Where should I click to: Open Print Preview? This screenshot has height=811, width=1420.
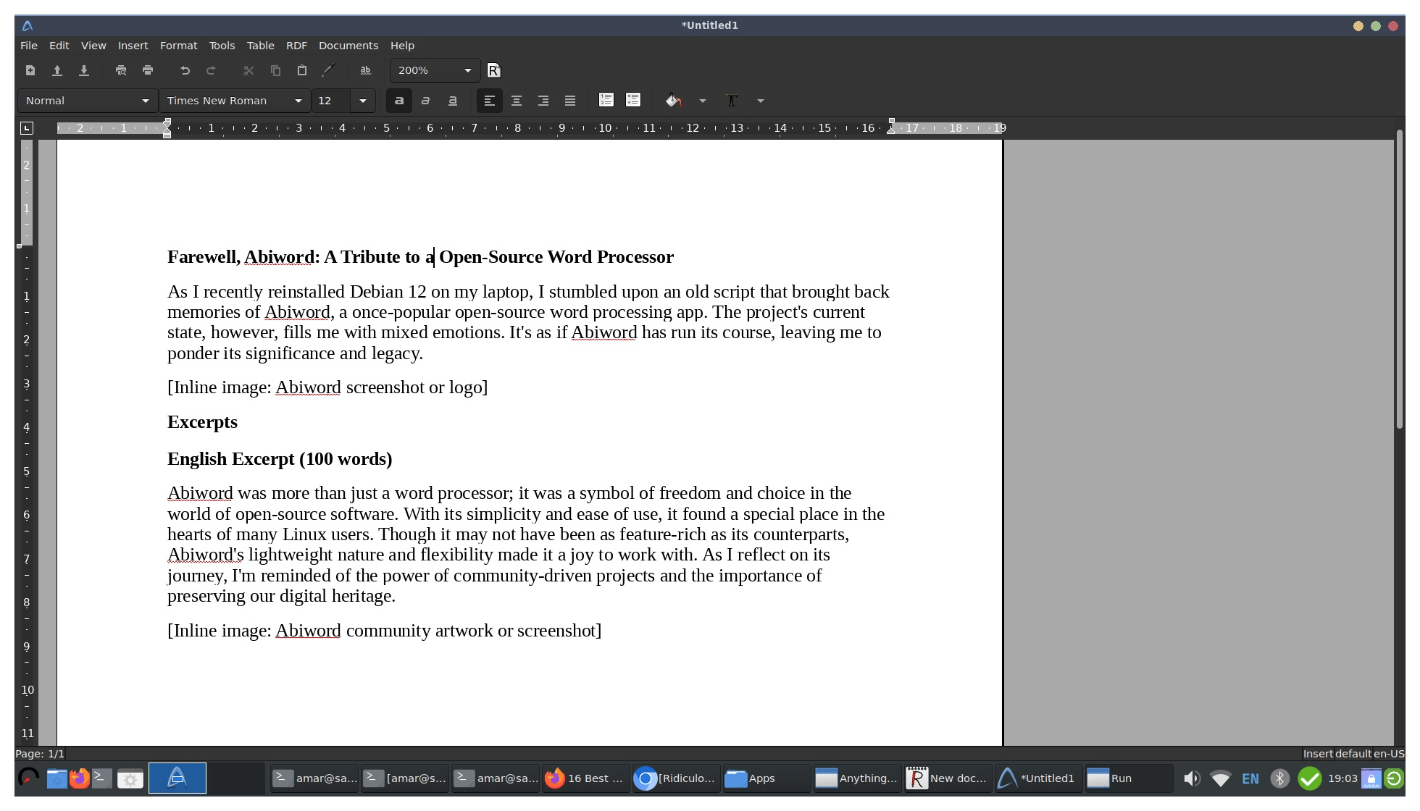pyautogui.click(x=121, y=70)
